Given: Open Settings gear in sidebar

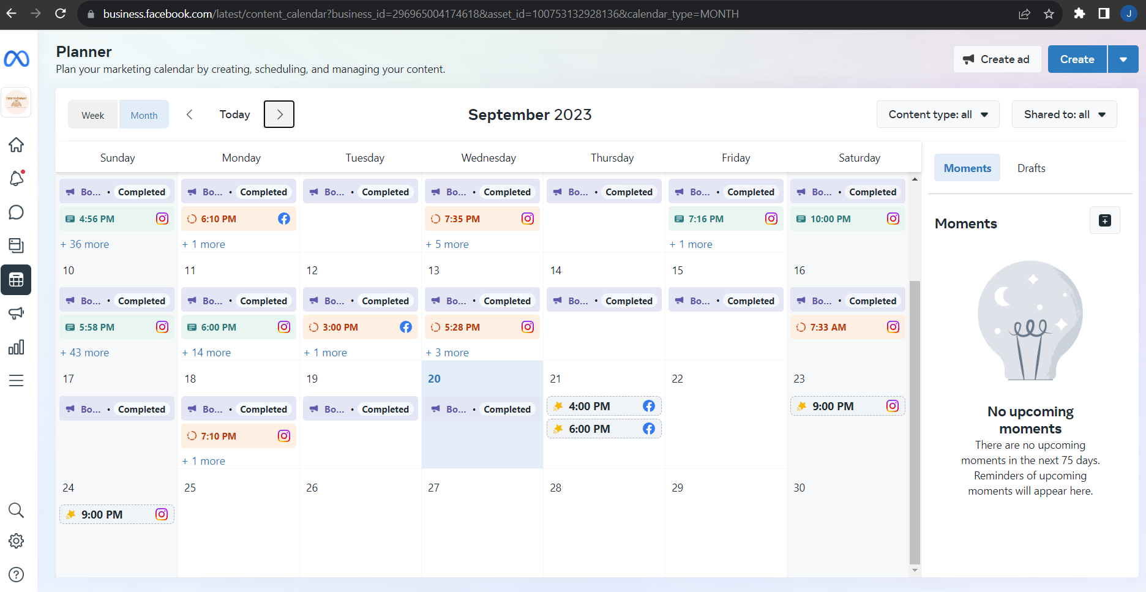Looking at the screenshot, I should (17, 541).
